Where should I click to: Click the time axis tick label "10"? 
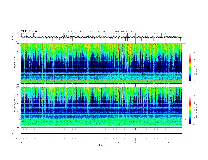(185, 142)
